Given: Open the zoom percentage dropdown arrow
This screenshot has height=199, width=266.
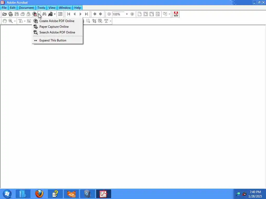Looking at the screenshot, I should (x=127, y=14).
